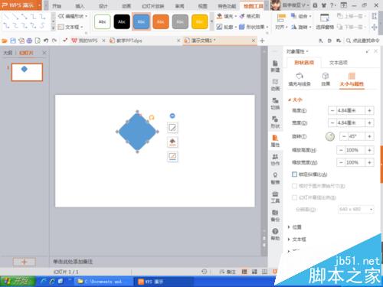Expand the 位置 position section
Viewport: 383px width, 287px height.
click(x=295, y=227)
